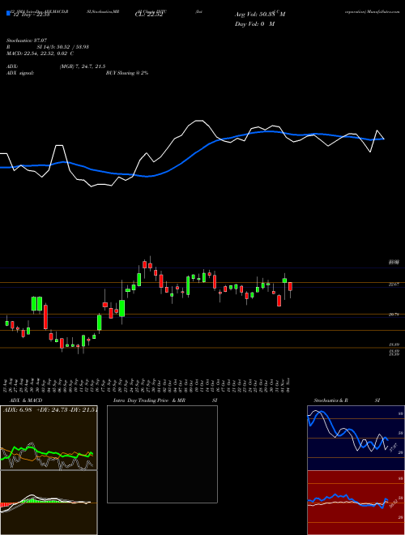Click the blue Stochastics chart panel
This screenshot has width=405, height=535.
pyautogui.click(x=356, y=438)
